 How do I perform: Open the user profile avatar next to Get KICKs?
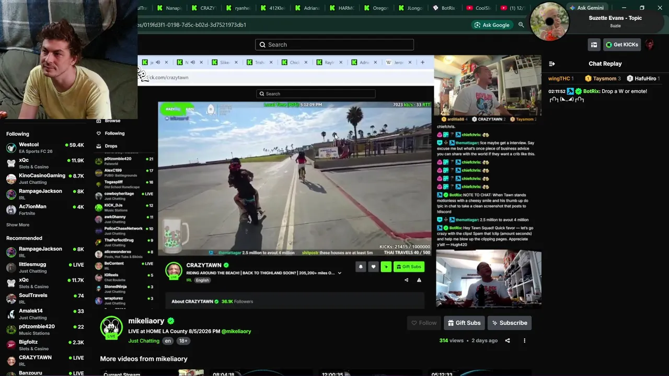click(x=650, y=44)
